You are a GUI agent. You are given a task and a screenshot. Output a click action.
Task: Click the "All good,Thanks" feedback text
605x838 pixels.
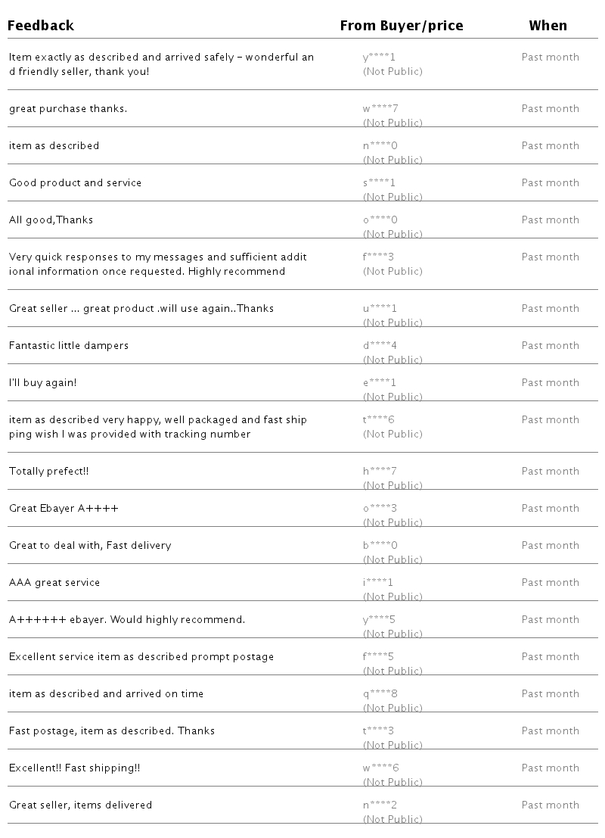click(51, 220)
